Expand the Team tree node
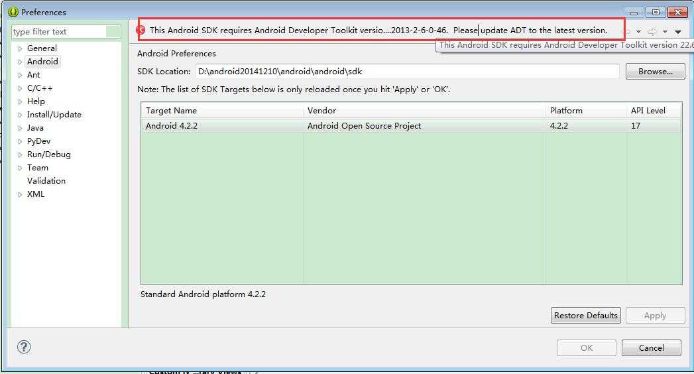Screen dimensions: 694x374 pyautogui.click(x=20, y=168)
